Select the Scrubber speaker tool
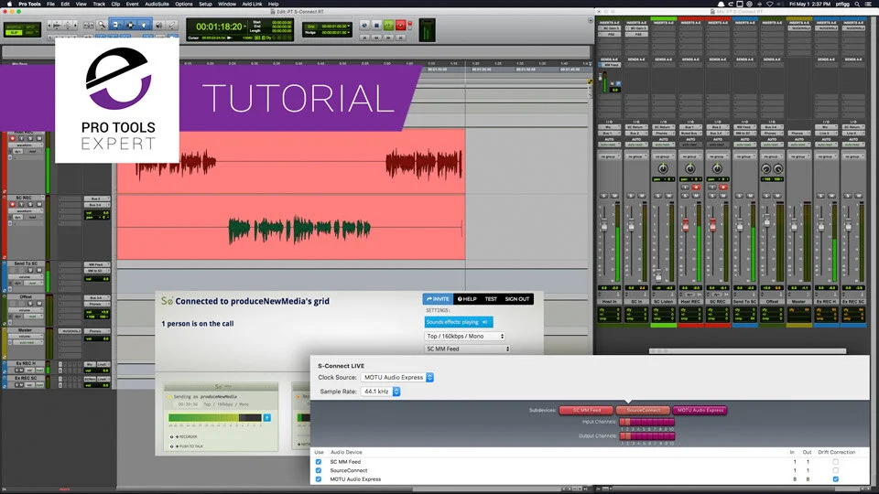This screenshot has width=879, height=494. tap(159, 26)
